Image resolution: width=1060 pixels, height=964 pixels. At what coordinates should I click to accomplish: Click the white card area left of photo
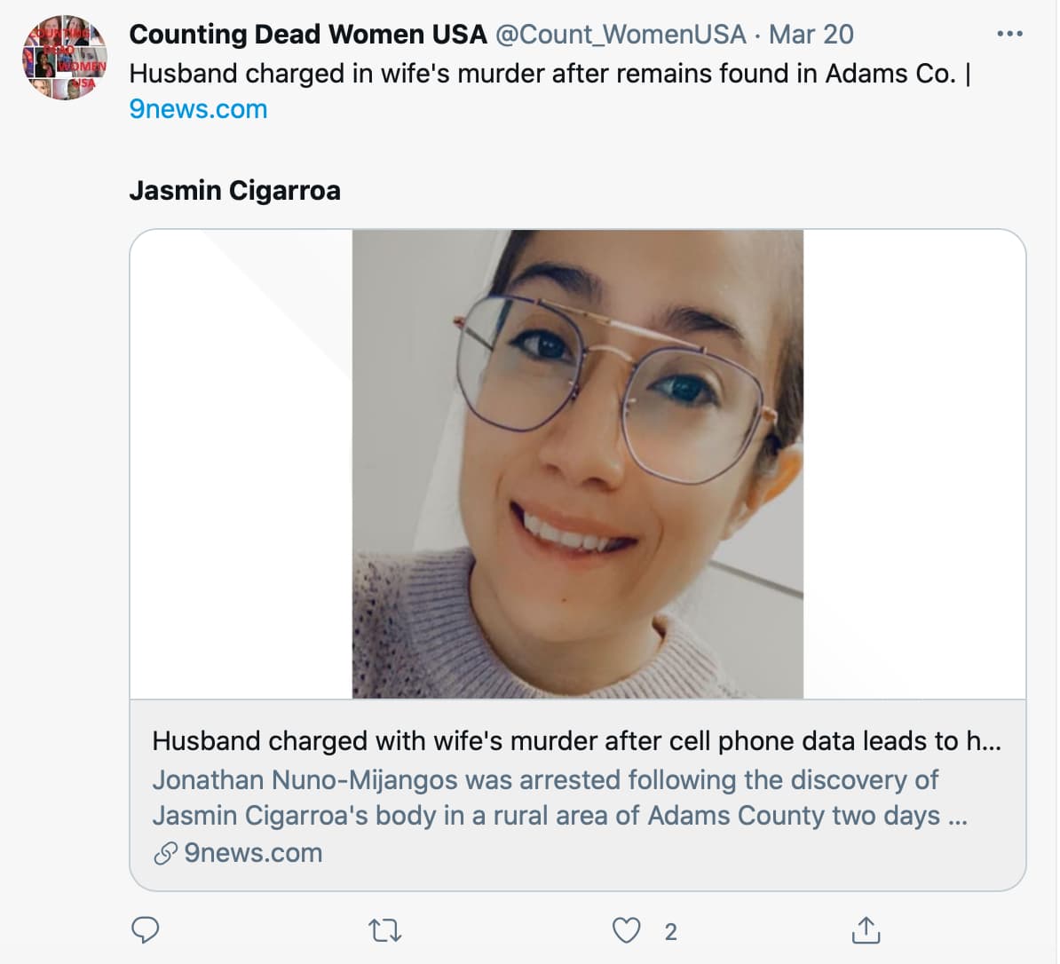[241, 463]
